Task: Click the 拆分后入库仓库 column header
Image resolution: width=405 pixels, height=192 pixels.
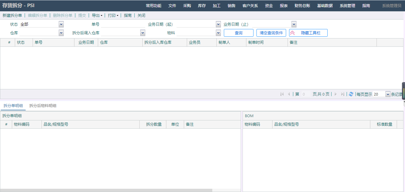Action: [x=165, y=42]
